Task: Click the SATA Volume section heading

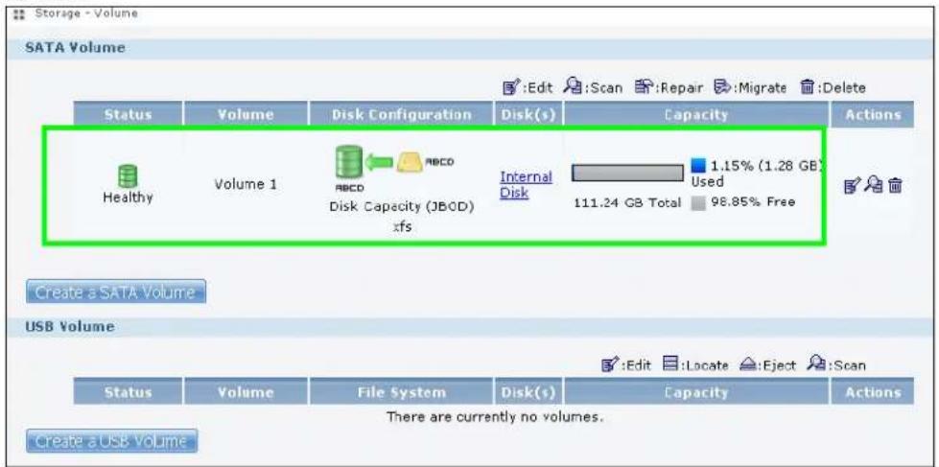Action: pyautogui.click(x=76, y=48)
